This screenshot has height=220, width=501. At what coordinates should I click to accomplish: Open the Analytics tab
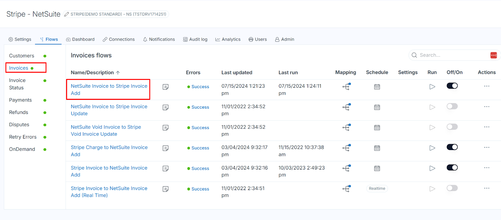coord(228,39)
